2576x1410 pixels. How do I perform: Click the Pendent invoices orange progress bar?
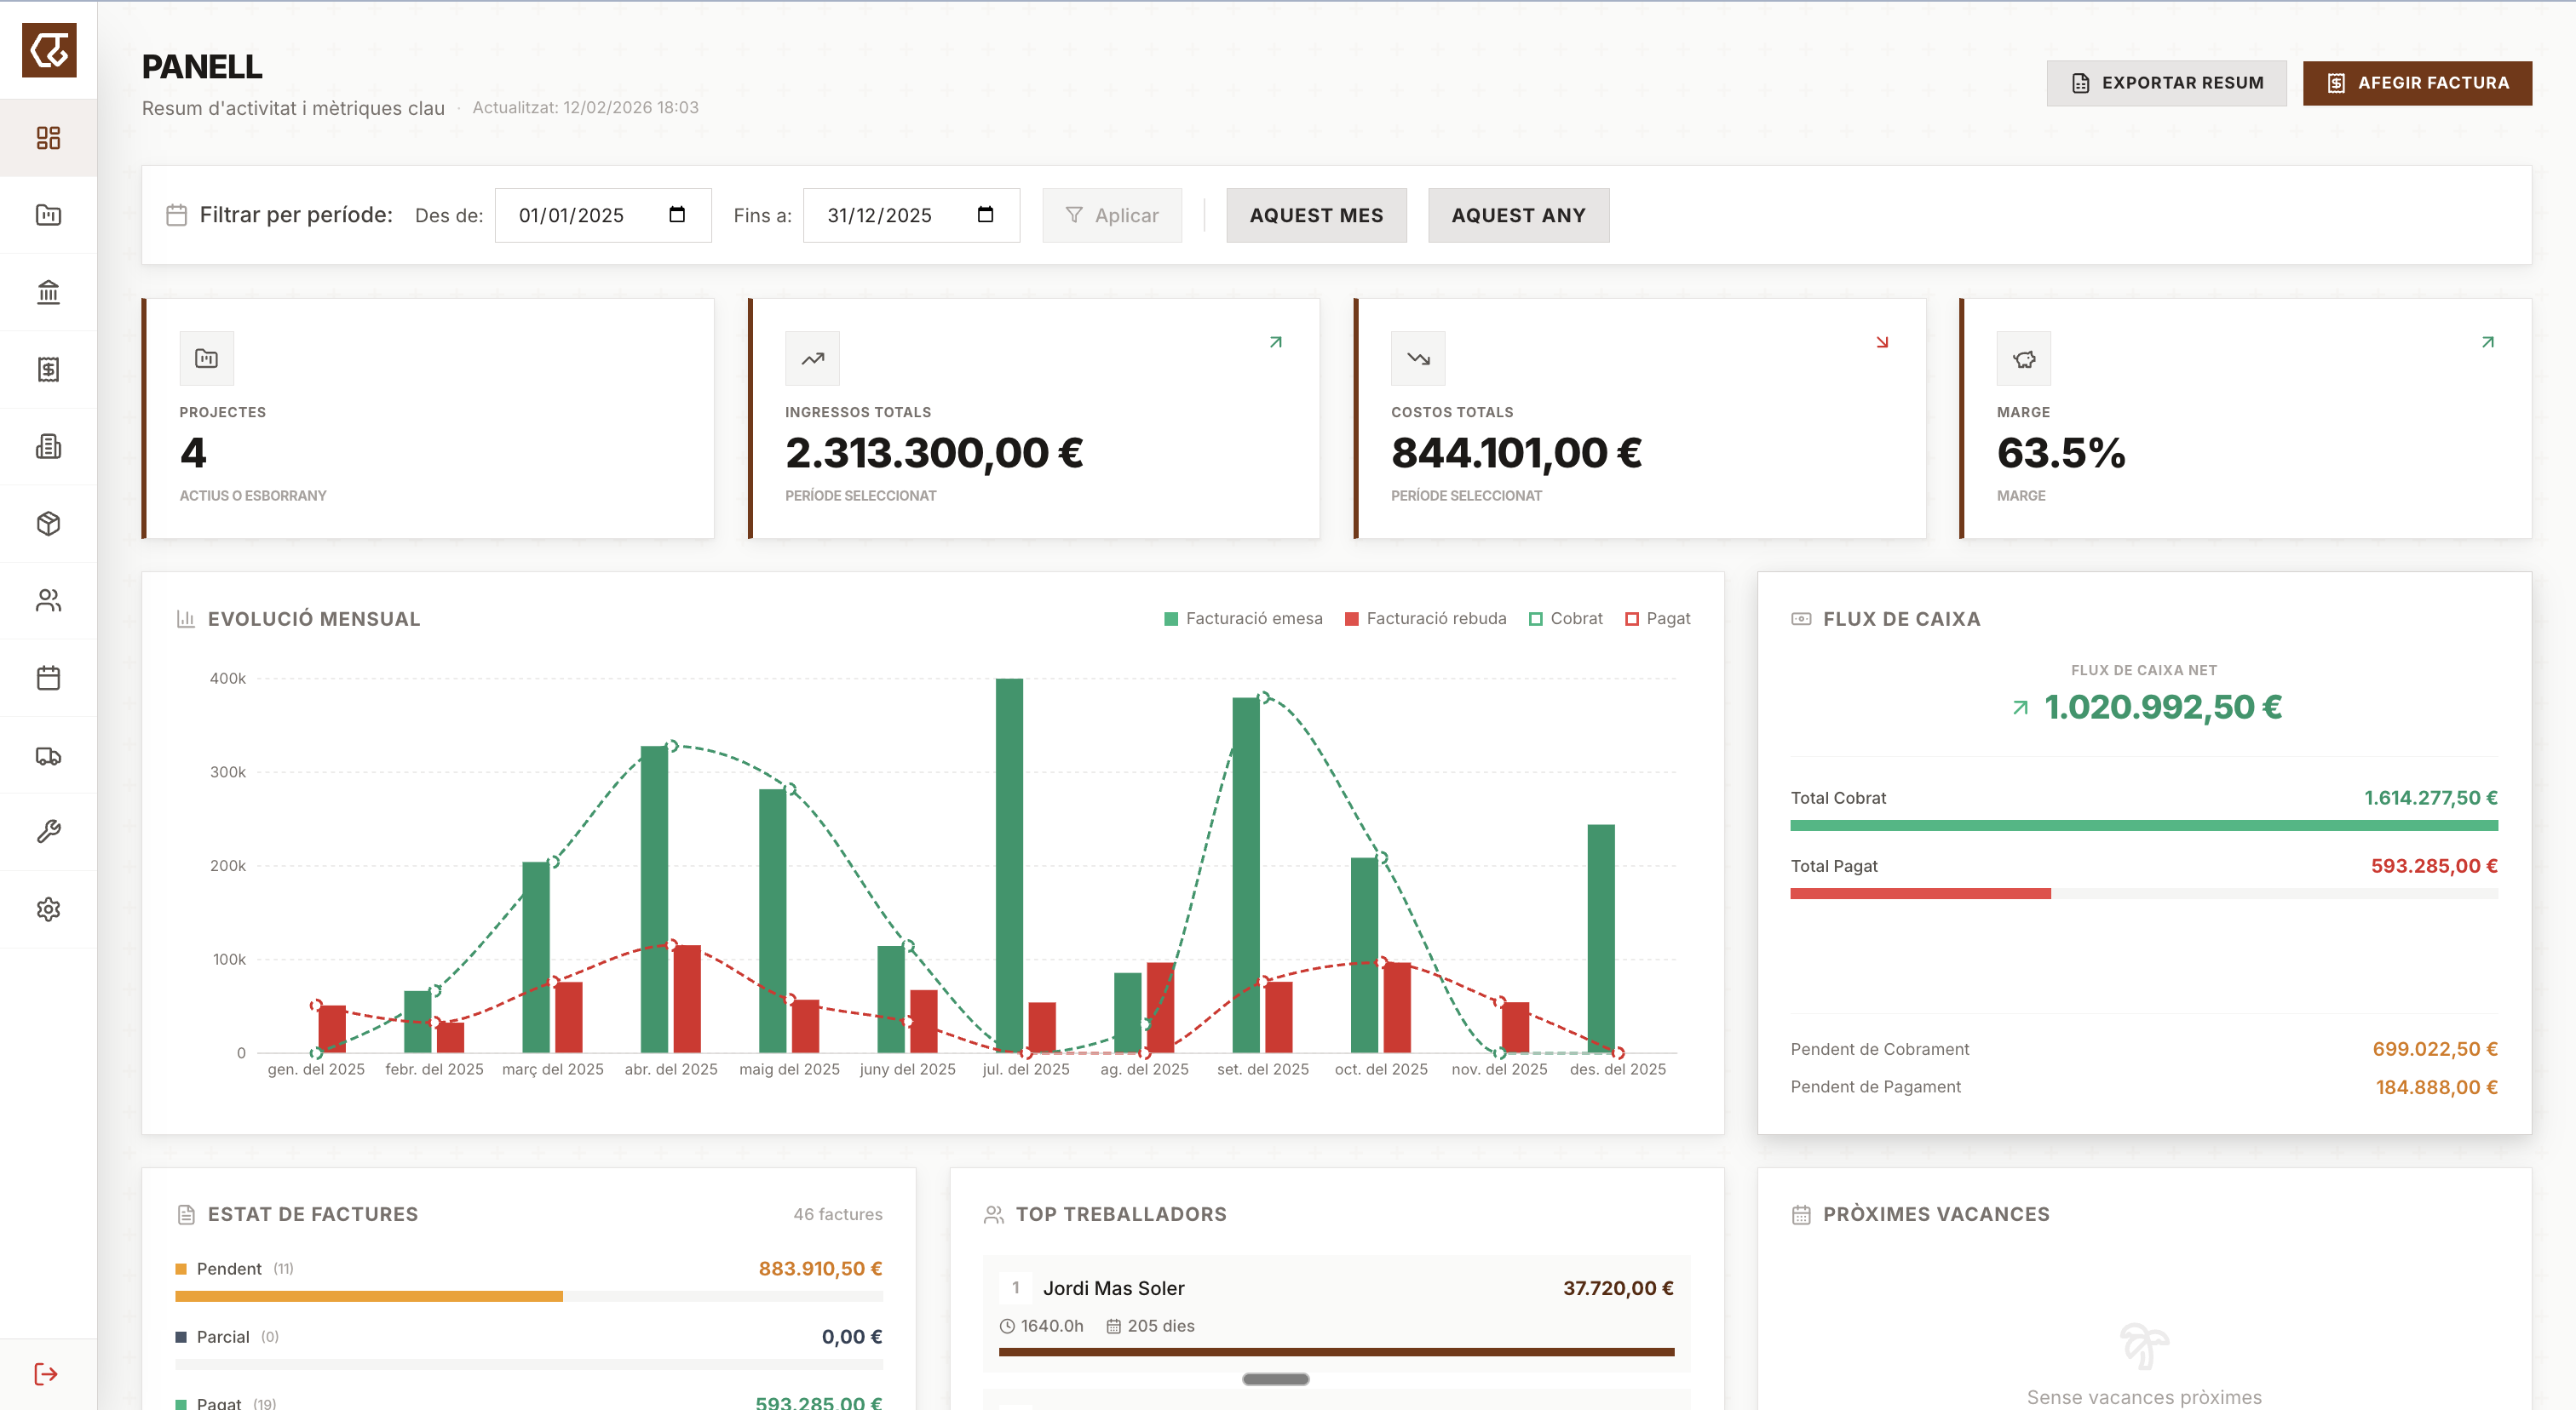[x=369, y=1296]
